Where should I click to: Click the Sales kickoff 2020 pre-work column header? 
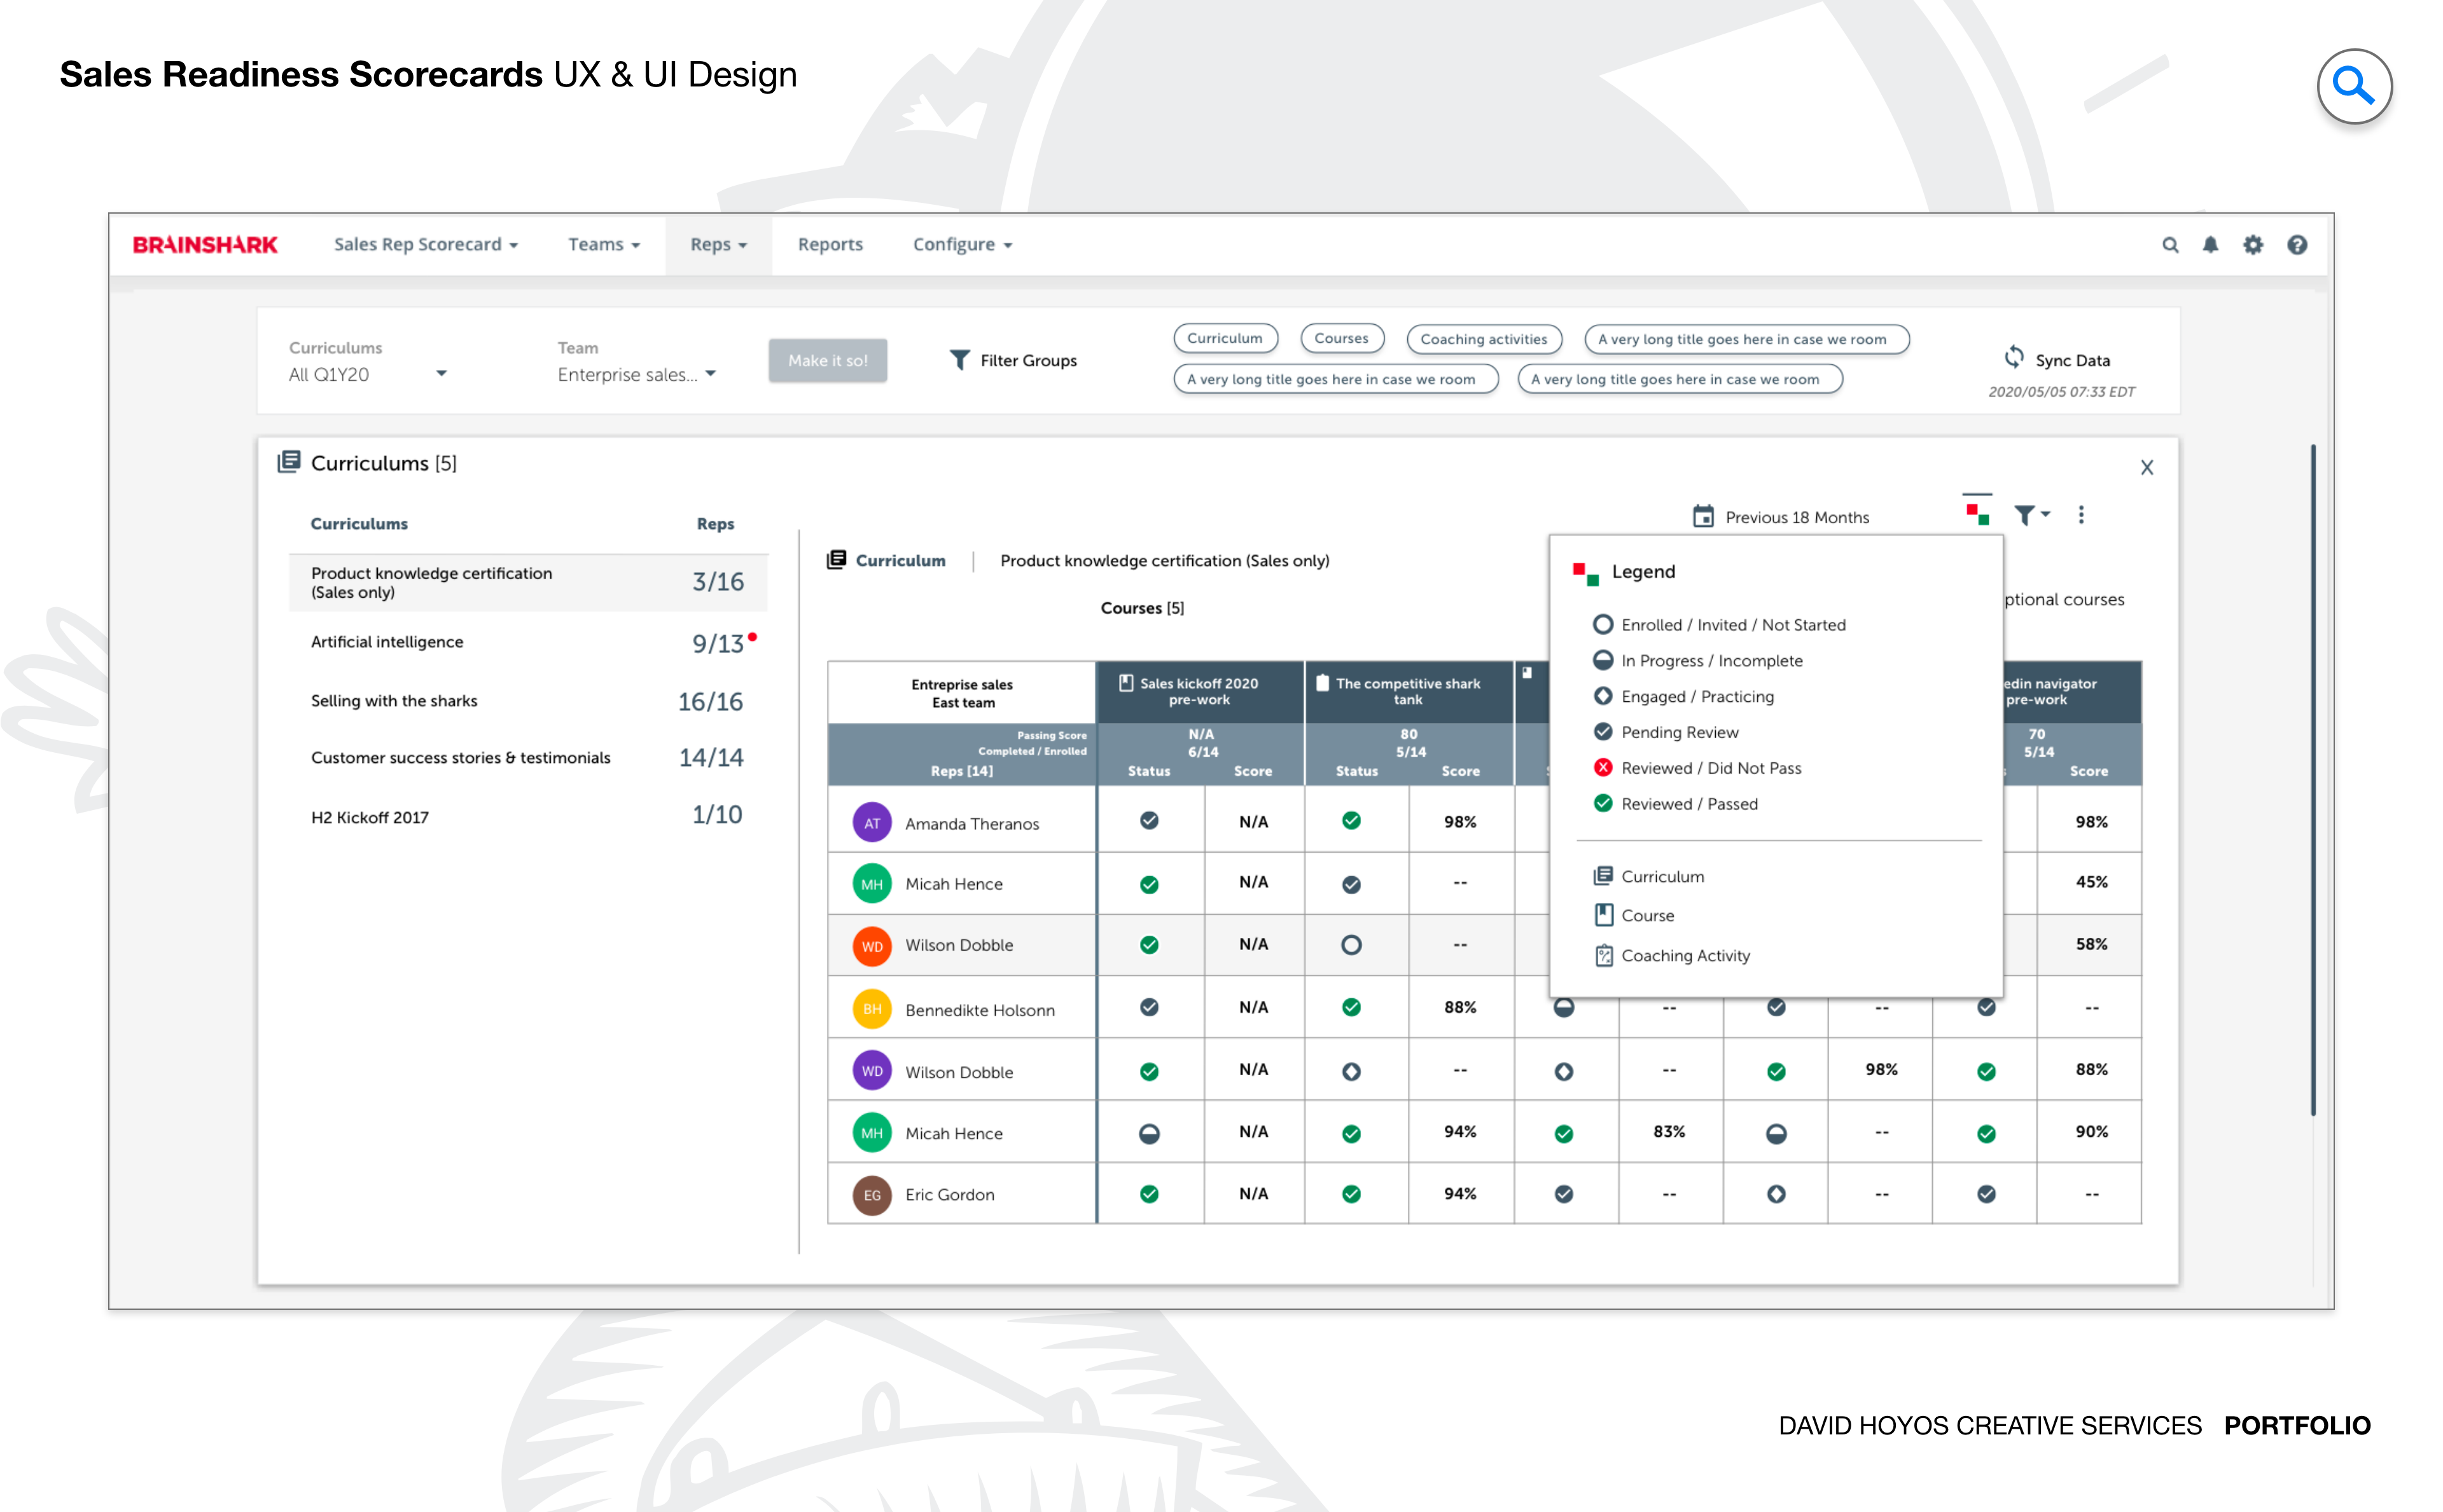[x=1199, y=692]
